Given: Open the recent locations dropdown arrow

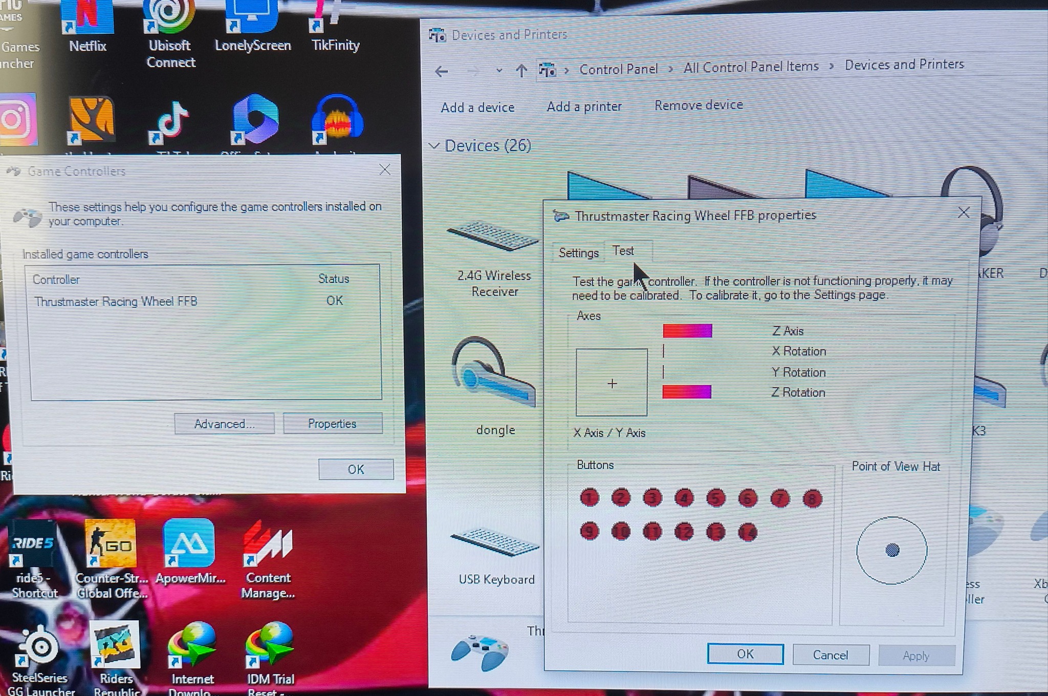Looking at the screenshot, I should point(499,71).
